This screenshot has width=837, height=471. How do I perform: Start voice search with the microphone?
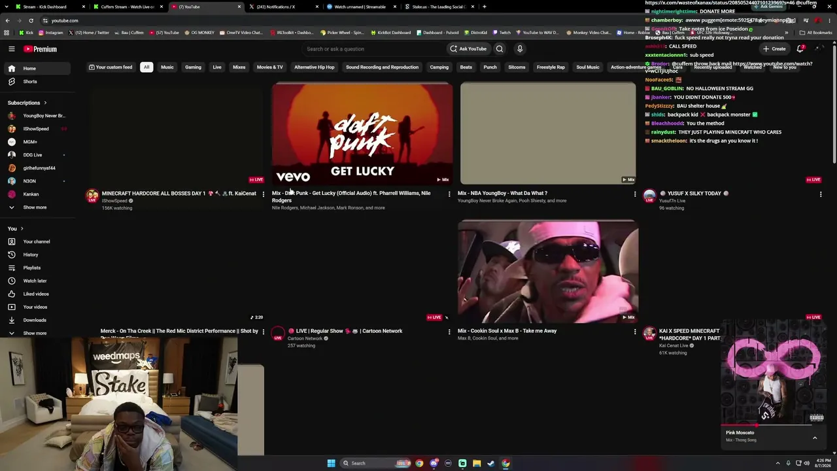(x=520, y=49)
